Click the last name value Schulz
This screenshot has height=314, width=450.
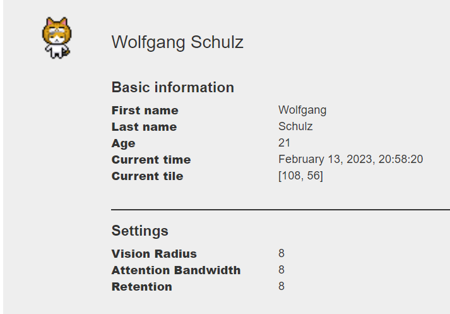click(x=295, y=126)
